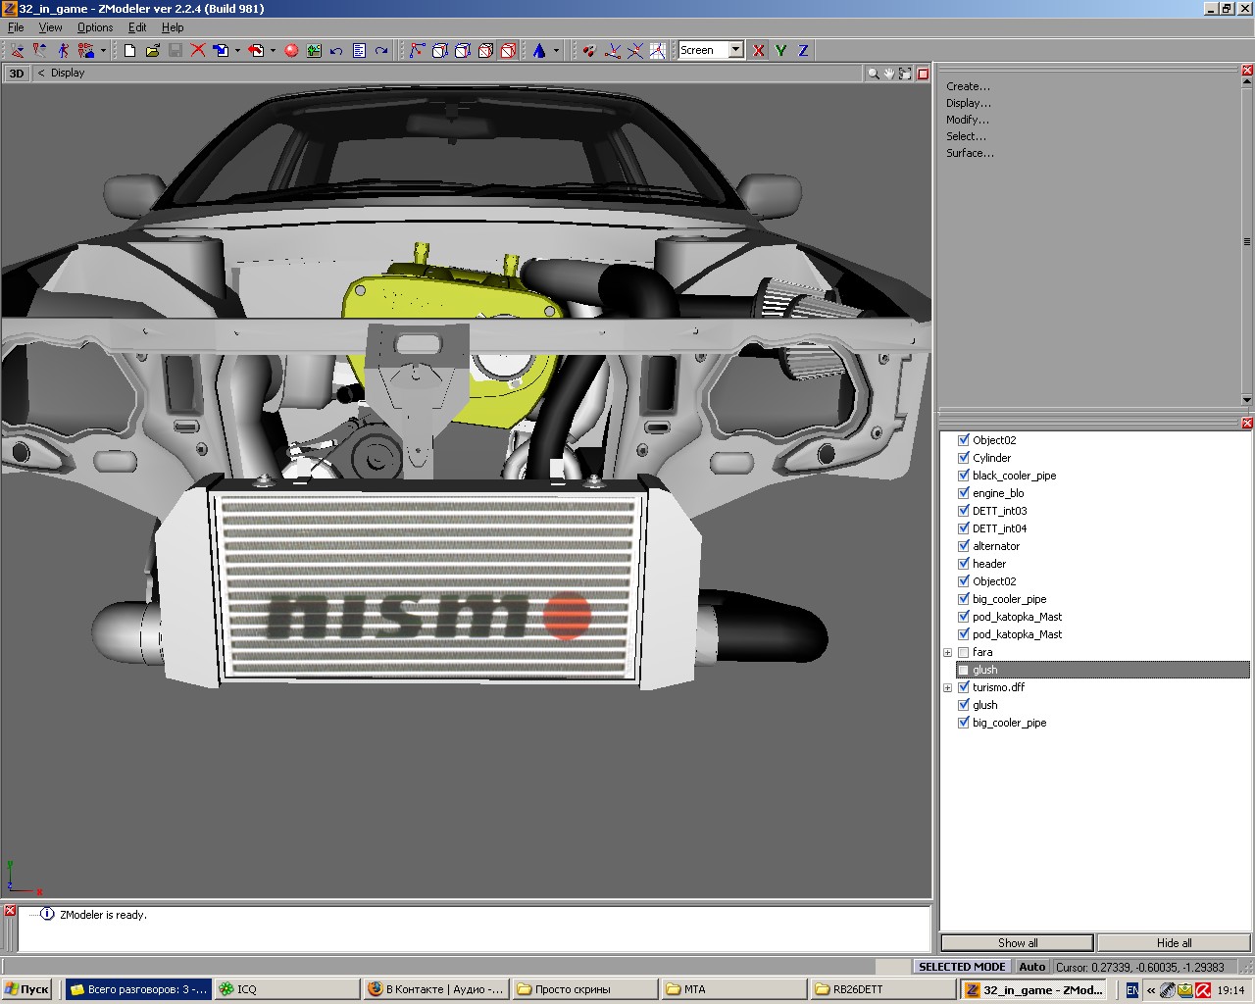Click the Hide all button

[x=1174, y=942]
